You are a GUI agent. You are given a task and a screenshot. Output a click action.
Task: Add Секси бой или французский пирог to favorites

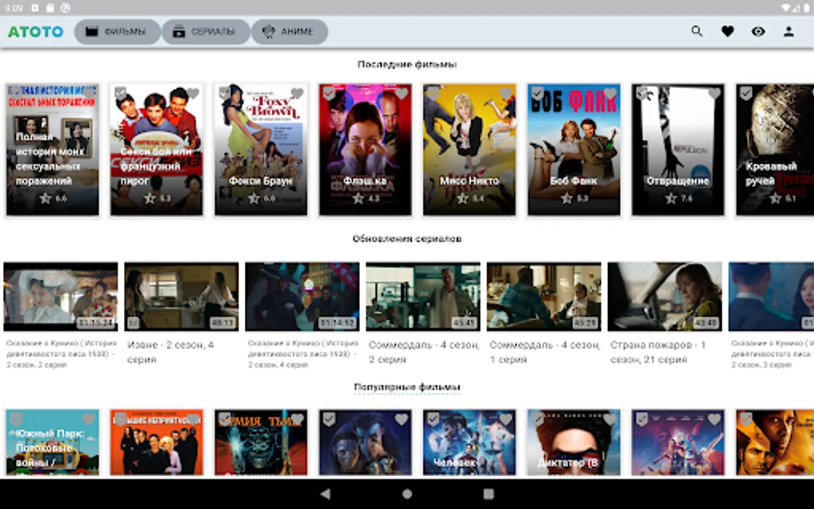[x=193, y=93]
